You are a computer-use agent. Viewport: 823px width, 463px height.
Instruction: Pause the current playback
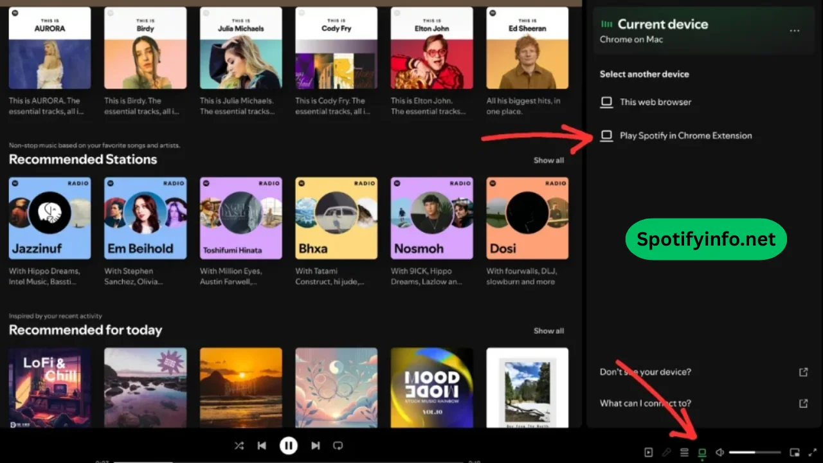tap(289, 446)
